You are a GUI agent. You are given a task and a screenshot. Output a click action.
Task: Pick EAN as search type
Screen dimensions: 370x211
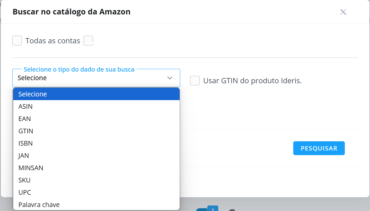click(96, 119)
